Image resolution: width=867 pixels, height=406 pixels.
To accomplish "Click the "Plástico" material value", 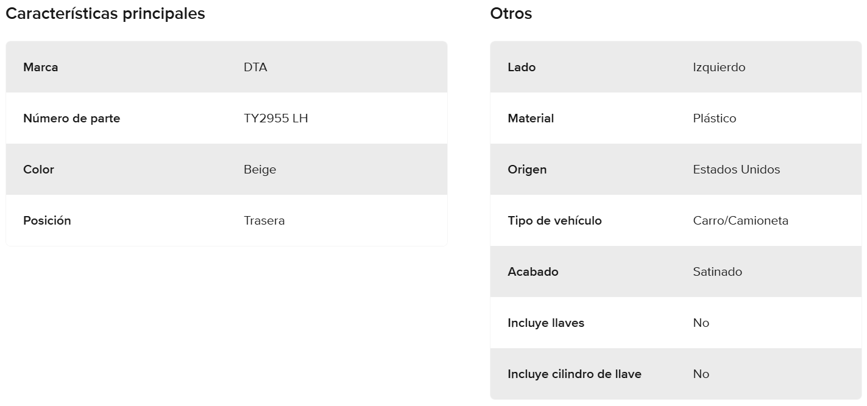I will click(x=714, y=119).
